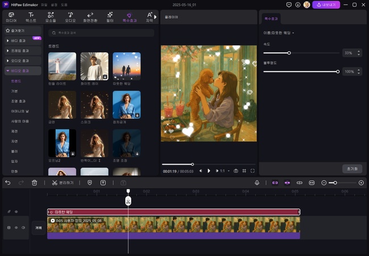Screen dimensions: 369x256
Task: Switch to the 필터 filter tab
Action: point(110,17)
